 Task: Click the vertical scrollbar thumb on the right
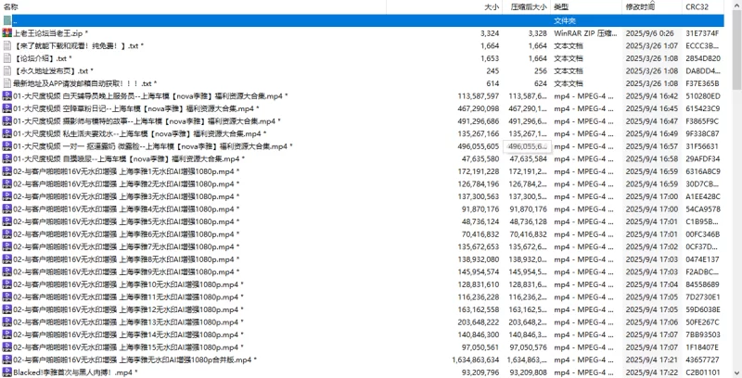(736, 50)
